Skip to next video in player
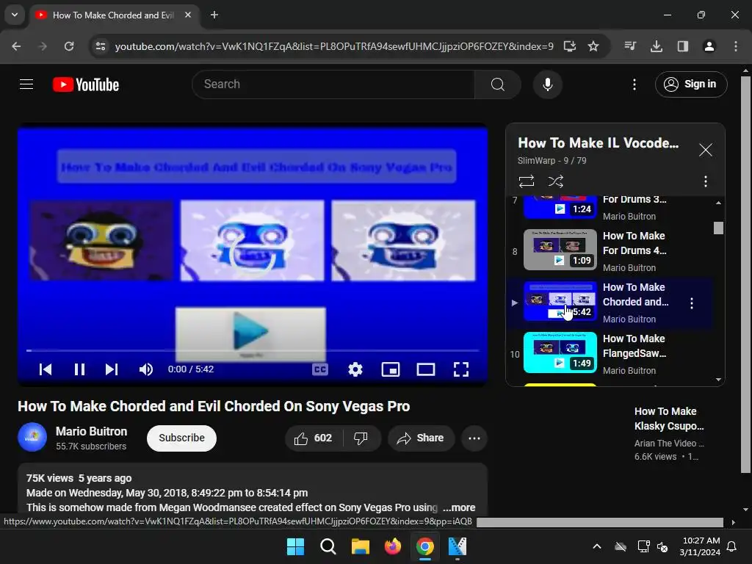 click(112, 369)
